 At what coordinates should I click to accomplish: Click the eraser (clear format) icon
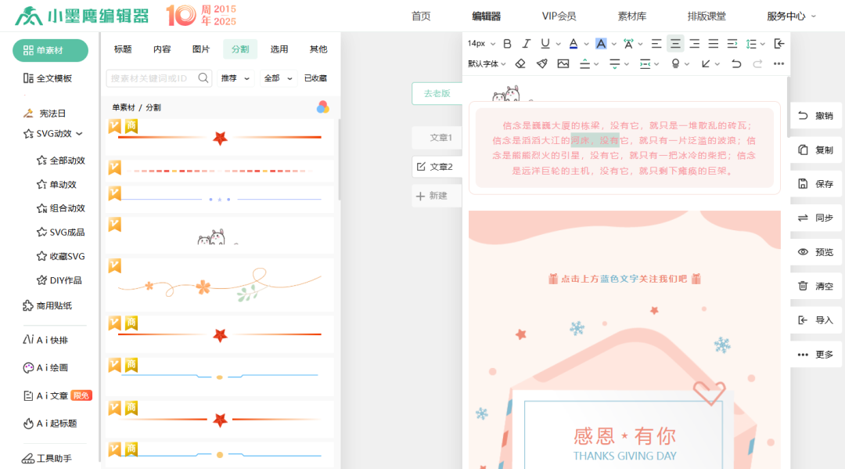tap(521, 63)
